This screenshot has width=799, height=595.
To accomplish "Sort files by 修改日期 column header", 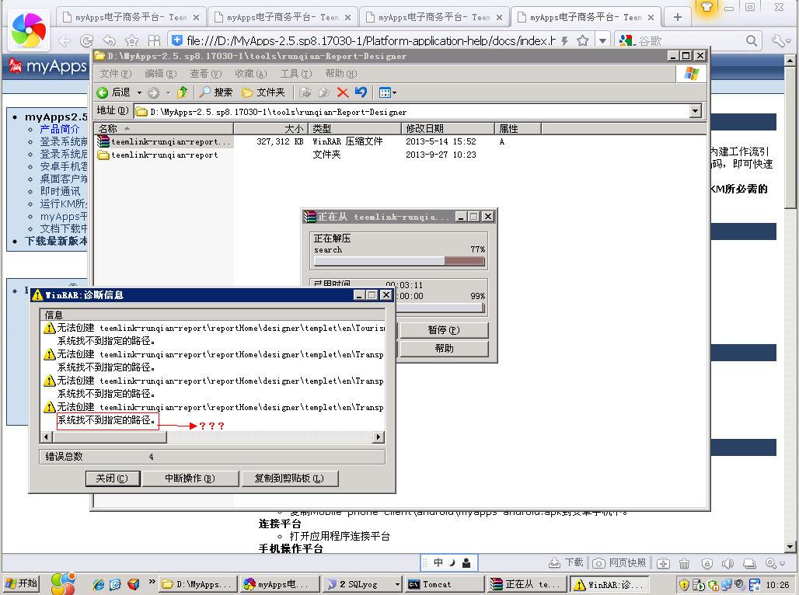I will 448,129.
